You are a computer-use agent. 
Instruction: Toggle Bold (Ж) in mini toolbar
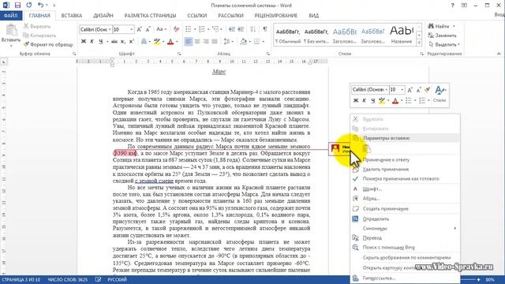(x=356, y=101)
